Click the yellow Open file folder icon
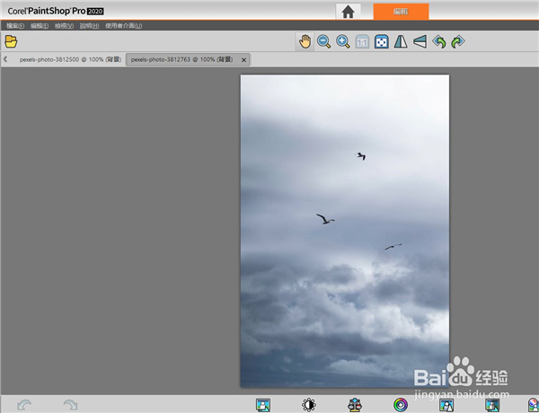Screen dimensions: 539x413 (12, 41)
